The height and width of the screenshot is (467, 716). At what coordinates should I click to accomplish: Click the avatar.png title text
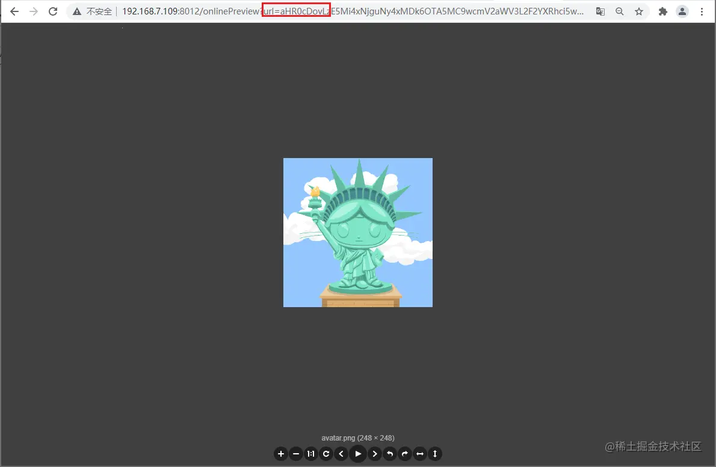click(358, 438)
